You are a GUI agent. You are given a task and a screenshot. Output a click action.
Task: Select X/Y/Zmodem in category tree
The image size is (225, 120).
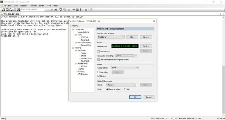point(83,74)
